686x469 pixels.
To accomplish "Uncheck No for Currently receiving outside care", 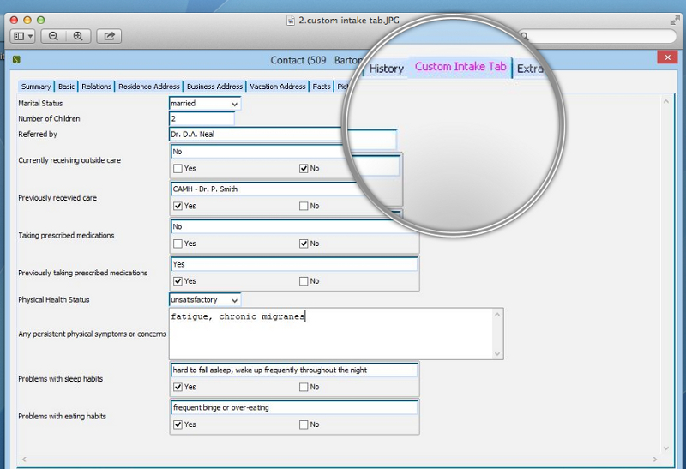I will [x=304, y=168].
